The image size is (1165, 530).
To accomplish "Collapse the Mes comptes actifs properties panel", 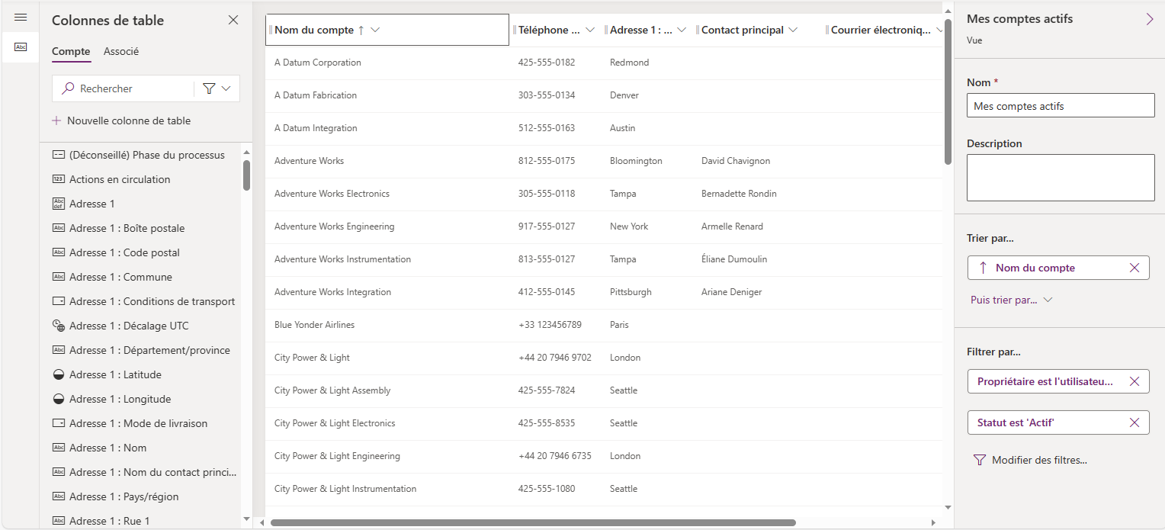I will tap(1150, 19).
